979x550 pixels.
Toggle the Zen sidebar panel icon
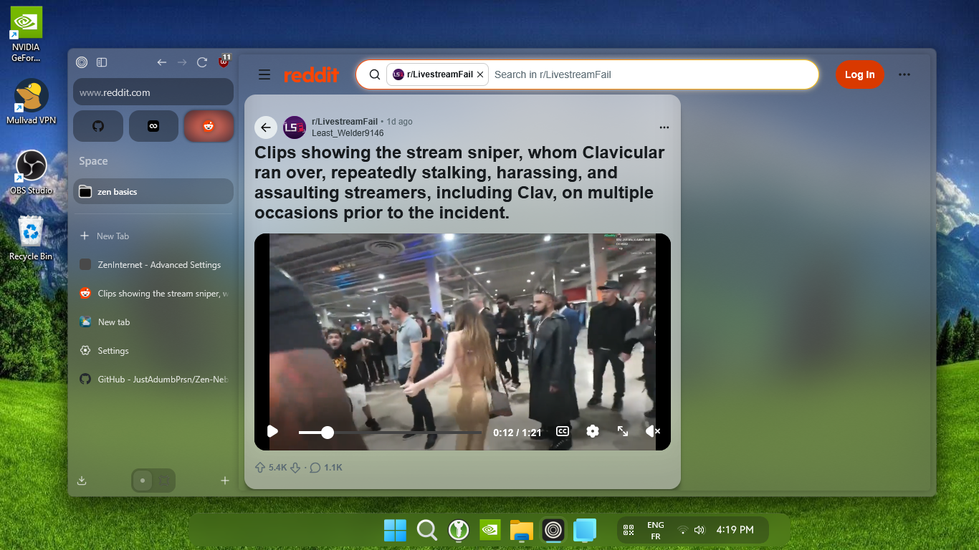point(102,62)
